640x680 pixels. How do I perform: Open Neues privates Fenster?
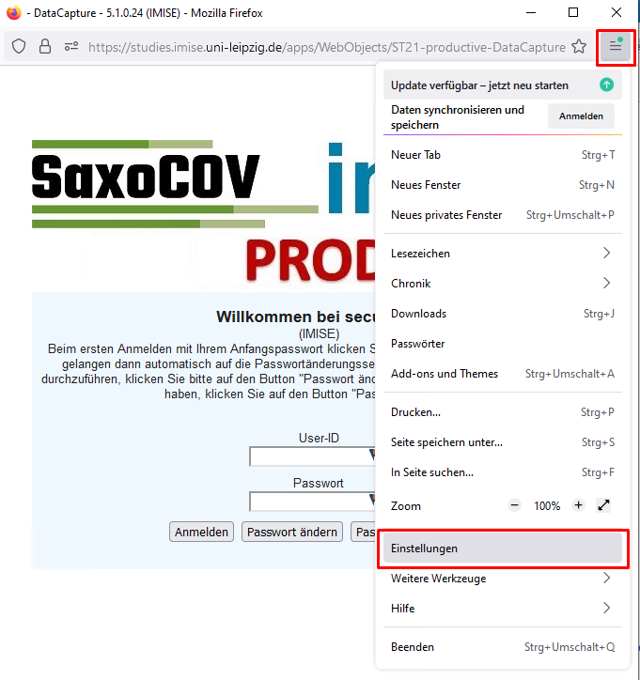[503, 215]
